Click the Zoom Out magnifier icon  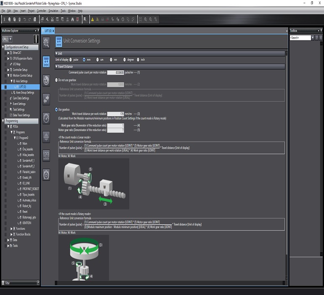pos(151,19)
